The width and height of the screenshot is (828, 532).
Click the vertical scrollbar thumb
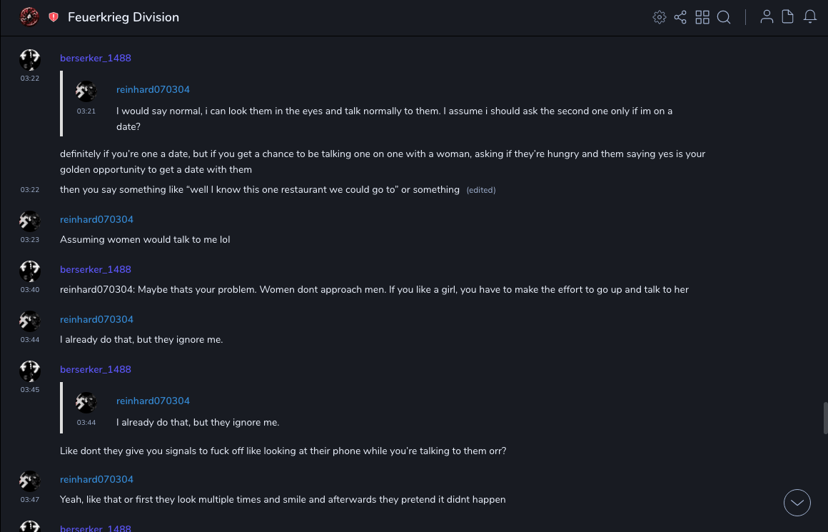tap(826, 418)
